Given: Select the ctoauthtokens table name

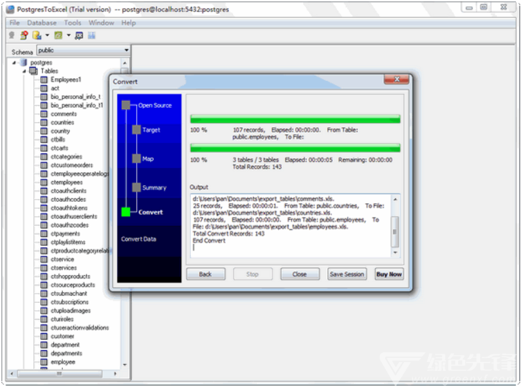Looking at the screenshot, I should coord(69,208).
